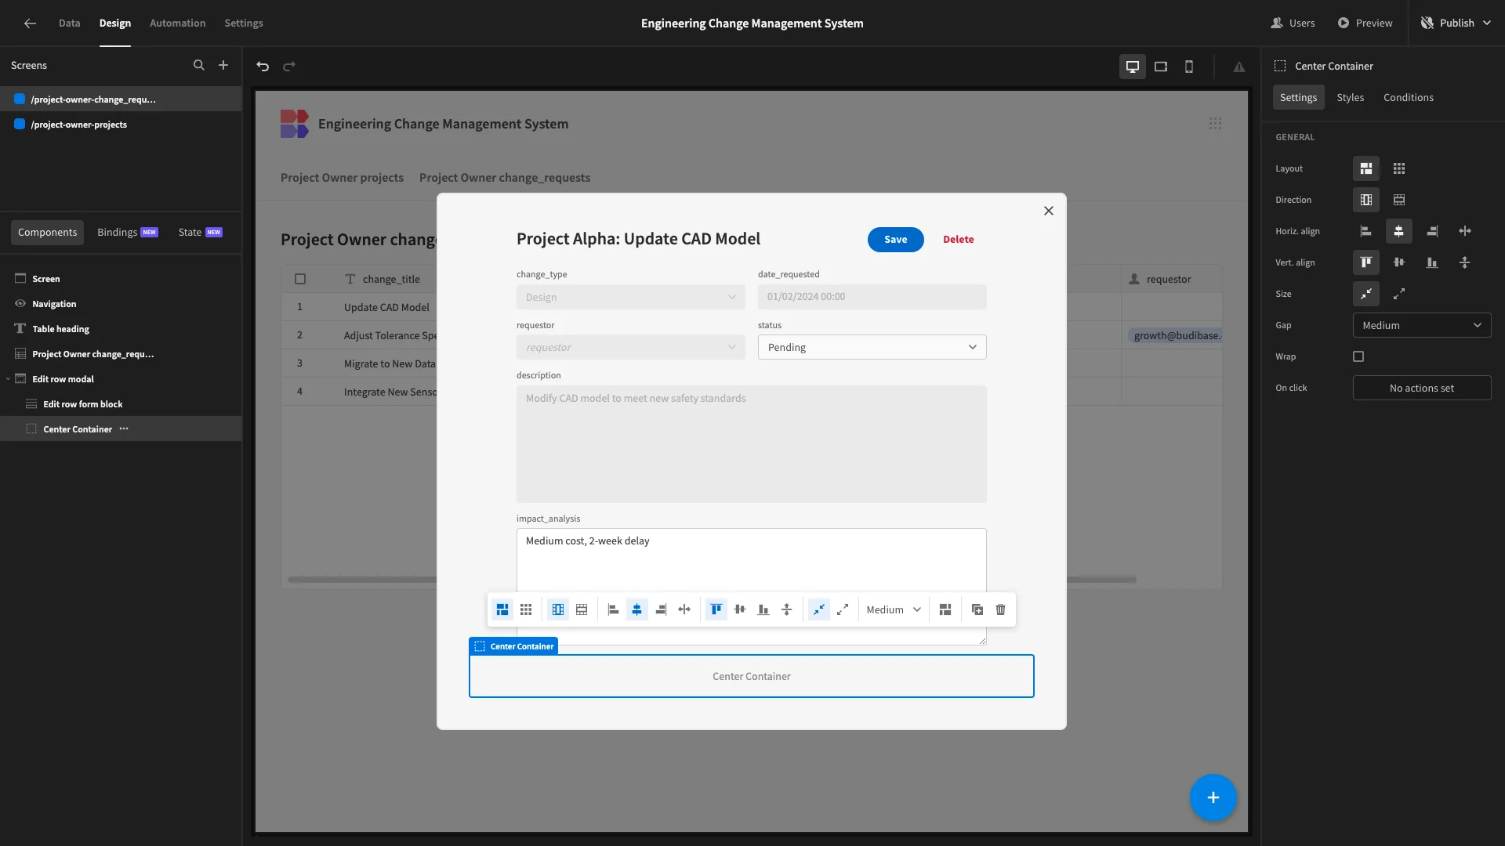
Task: Set vertical align stretch in settings panel
Action: point(1465,262)
